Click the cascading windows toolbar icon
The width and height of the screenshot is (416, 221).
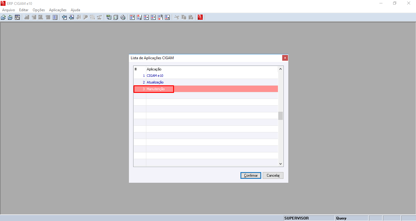[17, 17]
